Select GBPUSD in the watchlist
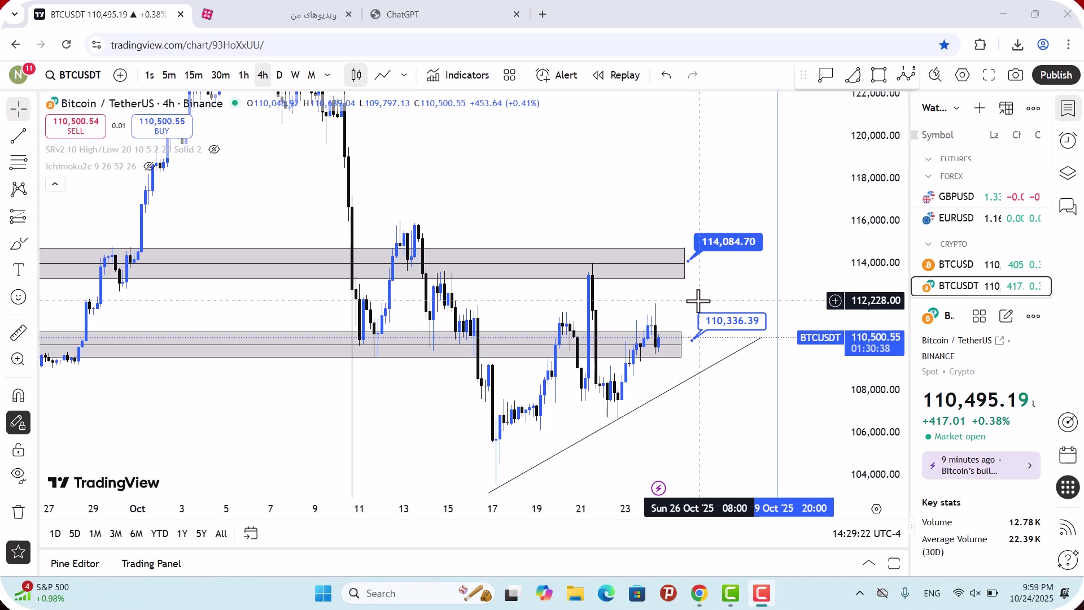Image resolution: width=1084 pixels, height=610 pixels. [x=981, y=197]
